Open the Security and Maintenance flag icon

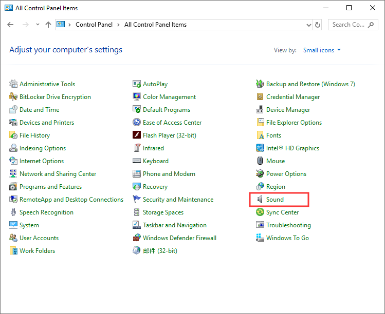137,199
